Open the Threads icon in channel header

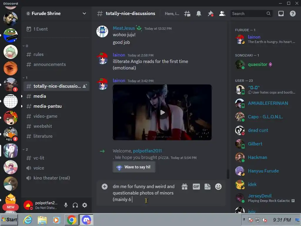(x=187, y=14)
